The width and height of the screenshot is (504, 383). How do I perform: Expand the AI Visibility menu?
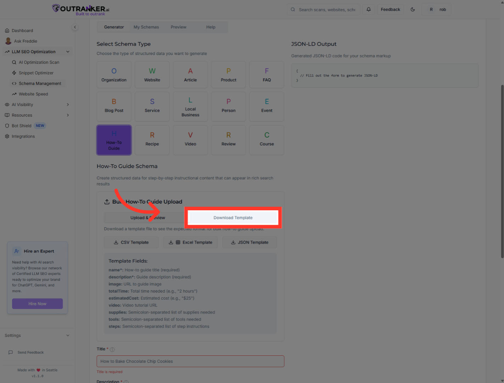coord(68,105)
